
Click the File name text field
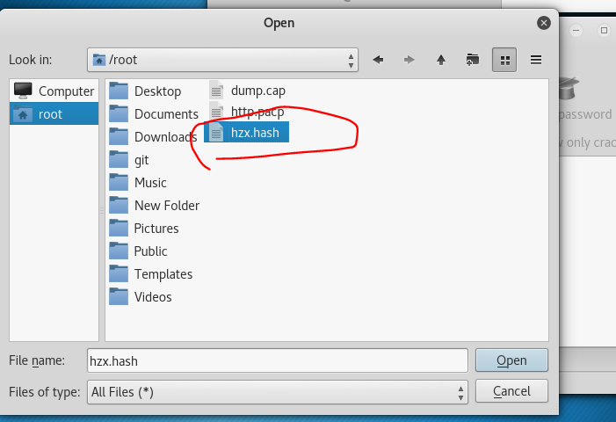pyautogui.click(x=277, y=360)
